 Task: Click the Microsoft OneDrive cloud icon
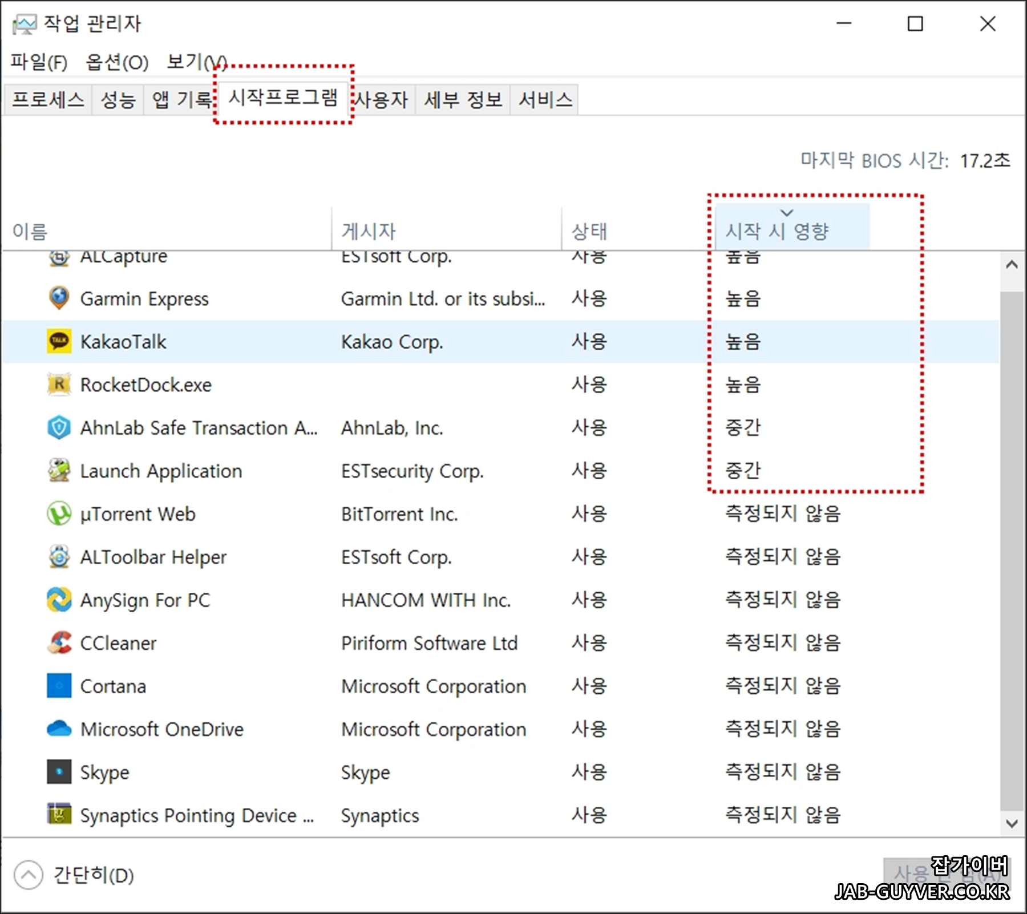(59, 729)
